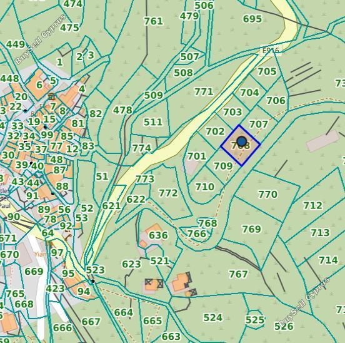
Task: Click parcel label 526
Action: click(x=284, y=326)
